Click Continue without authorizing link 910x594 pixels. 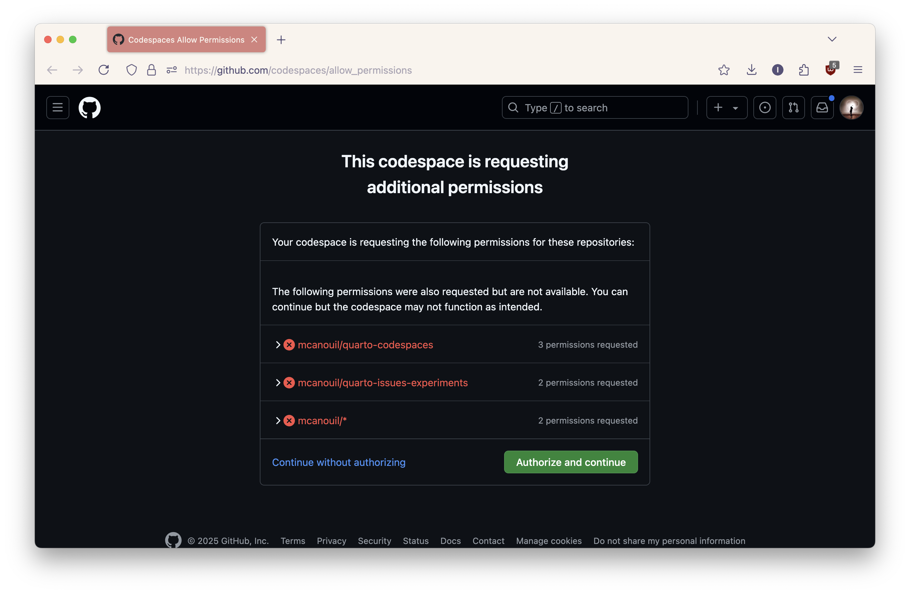(x=338, y=462)
